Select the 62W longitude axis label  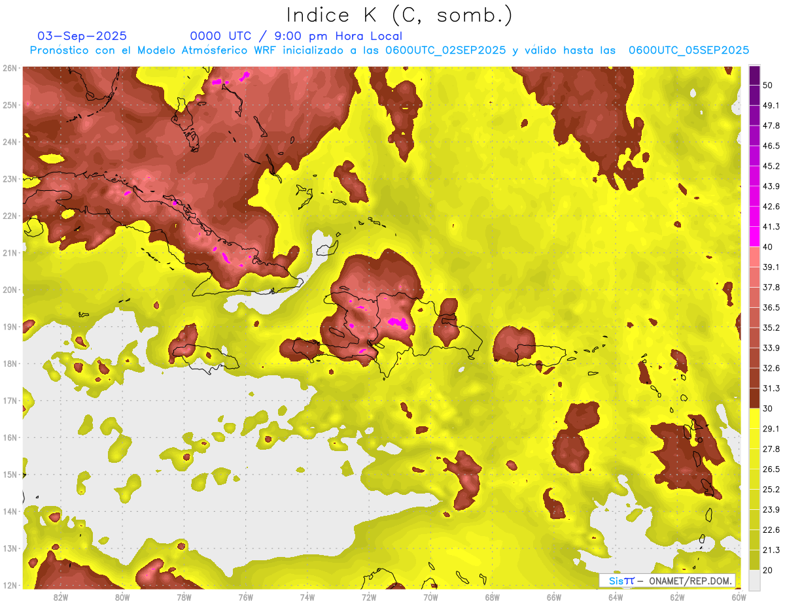(677, 597)
